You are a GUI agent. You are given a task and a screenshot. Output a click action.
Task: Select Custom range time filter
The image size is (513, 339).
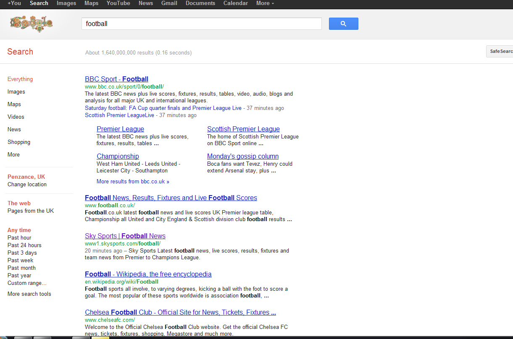[27, 283]
